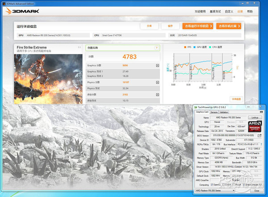Click the Physics test value 32.34
Screen dimensions: 268x197
(125, 88)
